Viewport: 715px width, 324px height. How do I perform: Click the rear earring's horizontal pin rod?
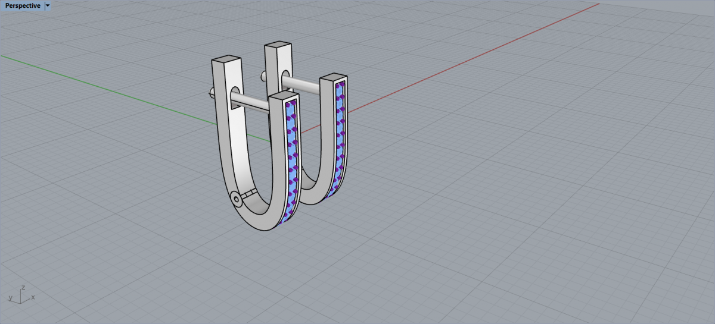[301, 82]
